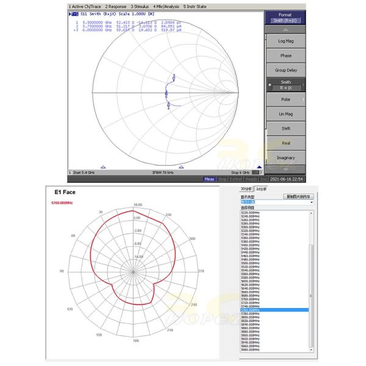The width and height of the screenshot is (366, 366).
Task: Click marker 2 on the Smith chart trace
Action: 167,93
